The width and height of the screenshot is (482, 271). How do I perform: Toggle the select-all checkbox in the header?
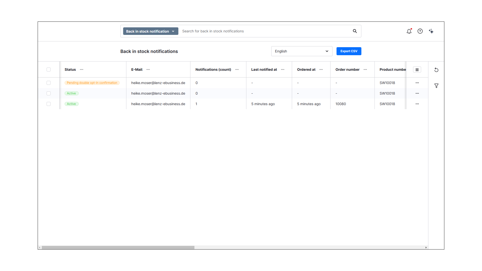pyautogui.click(x=49, y=70)
